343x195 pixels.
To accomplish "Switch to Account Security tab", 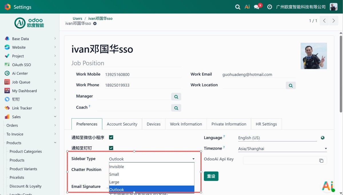I will [x=122, y=124].
